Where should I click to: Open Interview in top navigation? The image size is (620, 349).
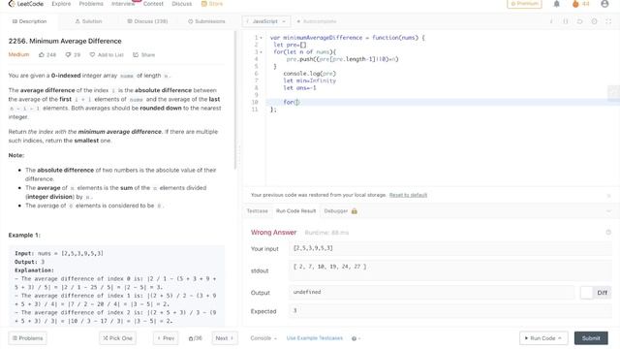(x=123, y=4)
